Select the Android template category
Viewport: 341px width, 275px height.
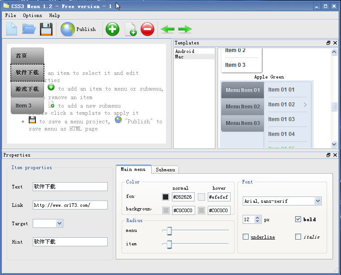click(x=185, y=51)
